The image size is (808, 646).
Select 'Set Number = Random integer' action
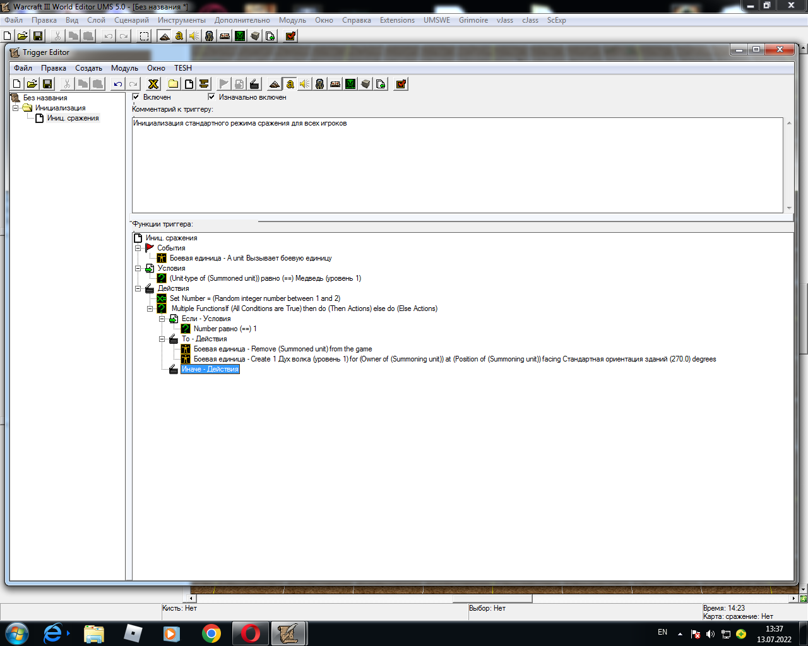[x=255, y=298]
